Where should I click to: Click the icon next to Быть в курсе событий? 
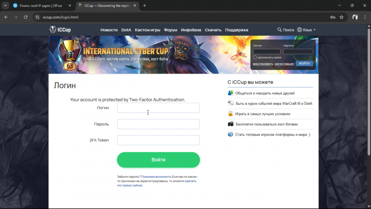tap(231, 103)
